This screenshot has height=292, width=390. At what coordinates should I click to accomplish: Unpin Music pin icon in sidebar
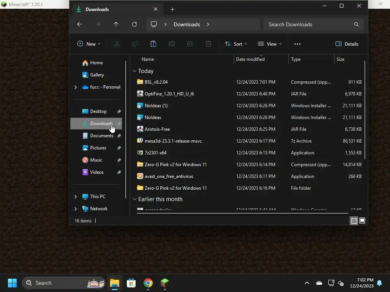tap(119, 160)
